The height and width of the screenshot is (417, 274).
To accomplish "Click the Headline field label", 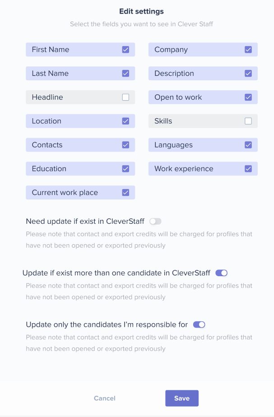I will coord(47,97).
